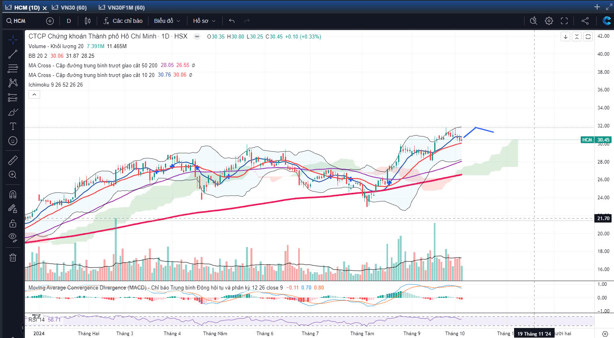Open the Các chỉ báo indicators menu
This screenshot has width=614, height=338.
(123, 21)
